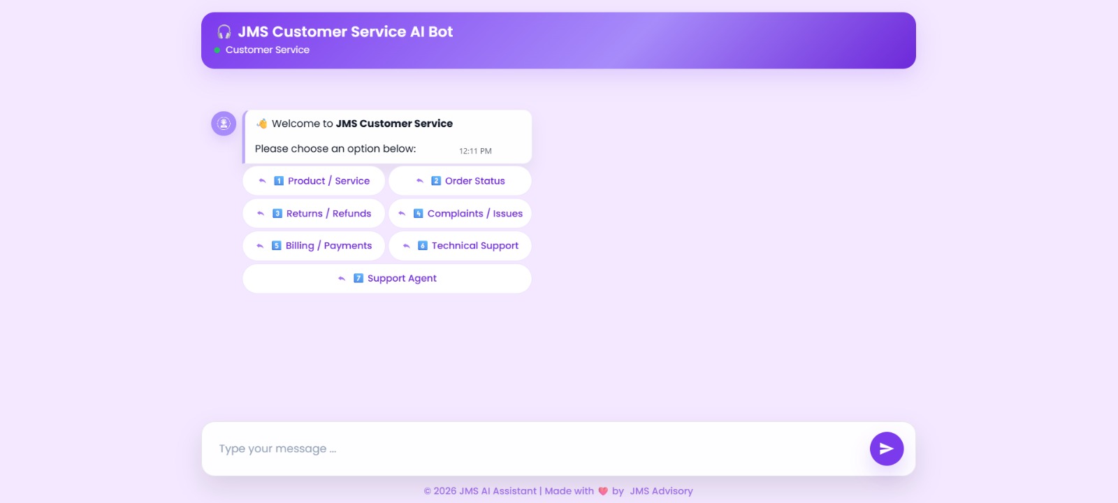Click the 12:11 PM message timestamp
The width and height of the screenshot is (1118, 503).
tap(475, 151)
